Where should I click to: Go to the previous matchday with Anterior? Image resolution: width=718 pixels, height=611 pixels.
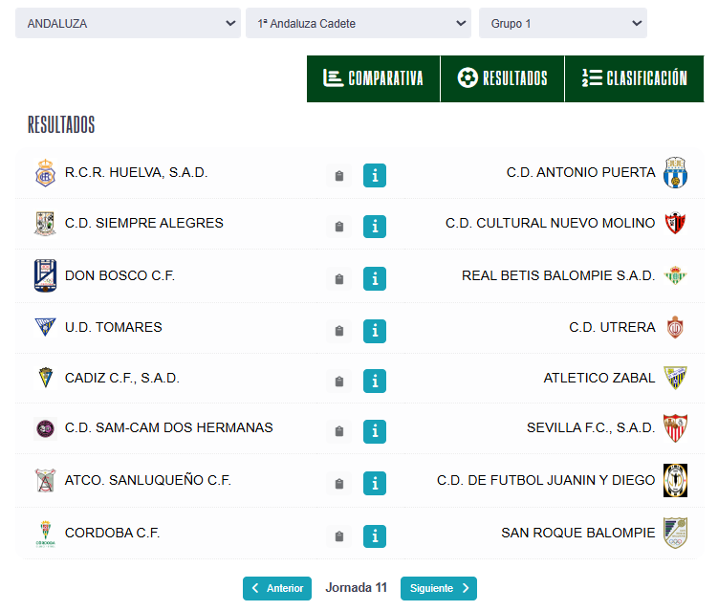click(x=277, y=588)
